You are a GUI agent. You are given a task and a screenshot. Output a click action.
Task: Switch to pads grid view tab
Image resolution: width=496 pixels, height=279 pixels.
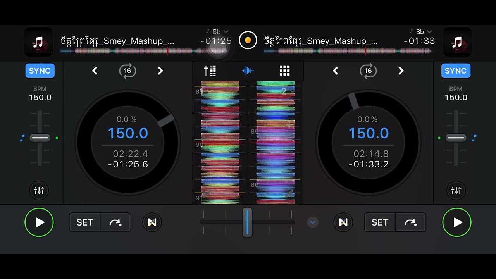pos(285,71)
